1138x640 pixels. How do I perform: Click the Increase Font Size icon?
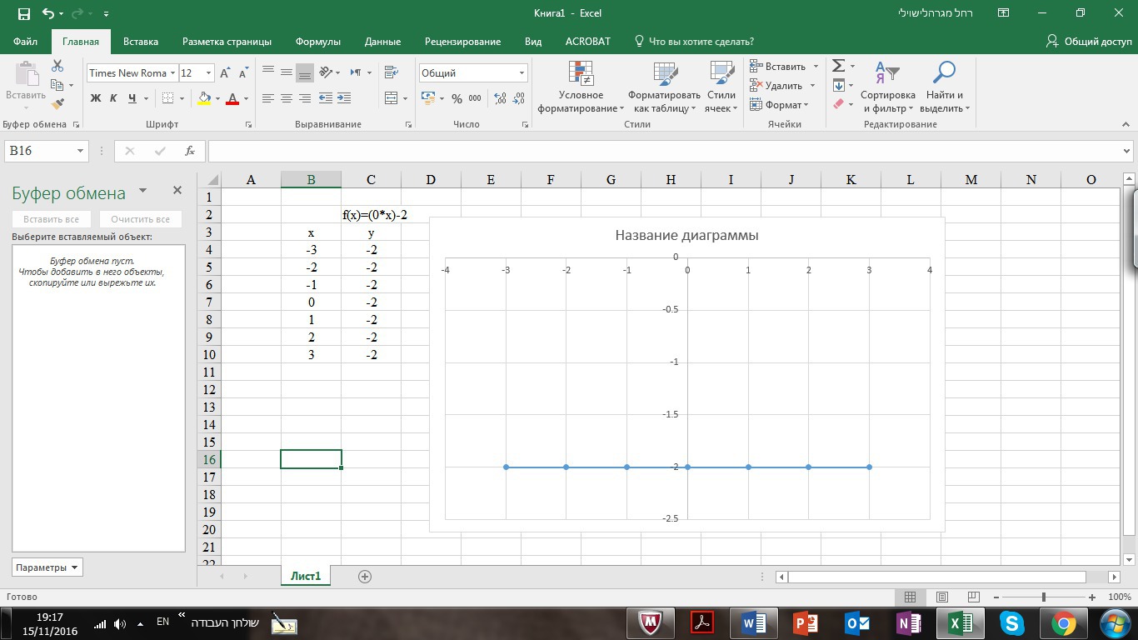(225, 73)
